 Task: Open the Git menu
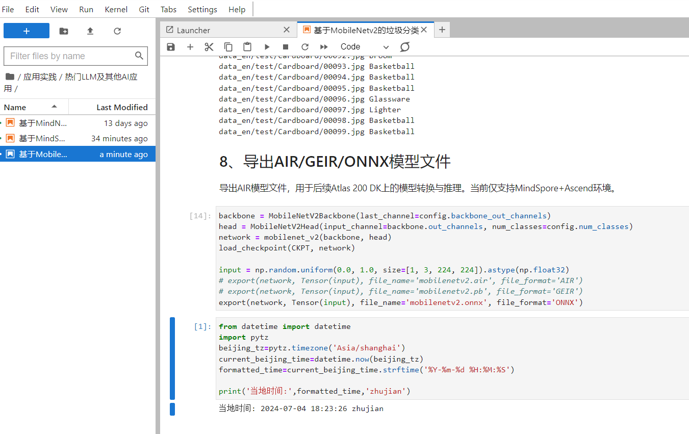point(144,9)
